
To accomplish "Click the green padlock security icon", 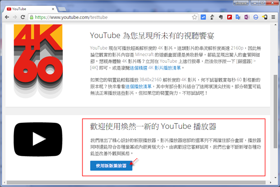I will [32, 17].
